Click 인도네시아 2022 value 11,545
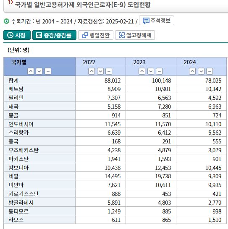This screenshot has height=229, width=228. click(x=113, y=124)
